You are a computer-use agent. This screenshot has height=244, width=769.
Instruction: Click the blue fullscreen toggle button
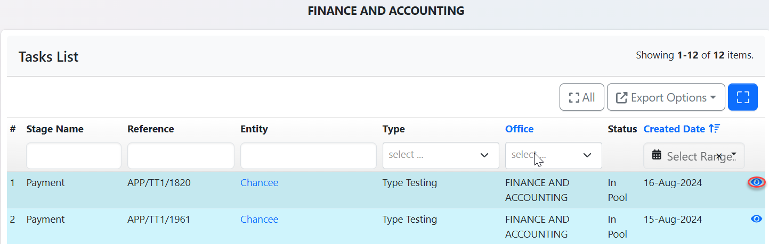[742, 97]
